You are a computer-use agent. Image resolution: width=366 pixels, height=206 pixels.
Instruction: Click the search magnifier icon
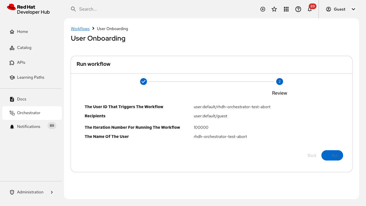click(73, 9)
